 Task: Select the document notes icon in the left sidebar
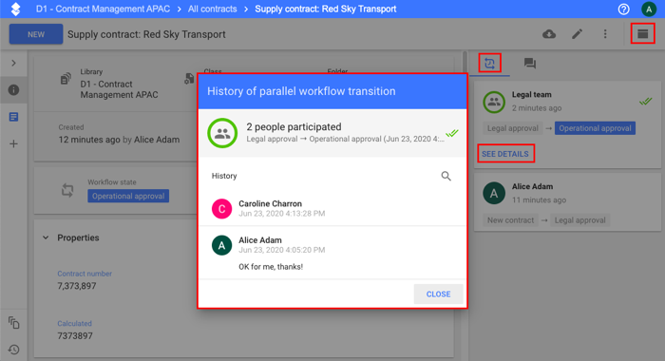13,117
